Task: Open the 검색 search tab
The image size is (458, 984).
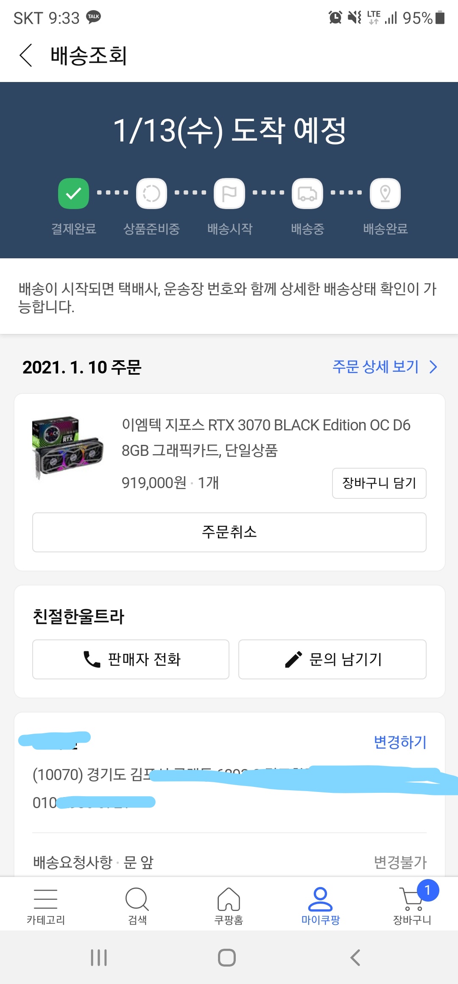Action: pos(137,906)
